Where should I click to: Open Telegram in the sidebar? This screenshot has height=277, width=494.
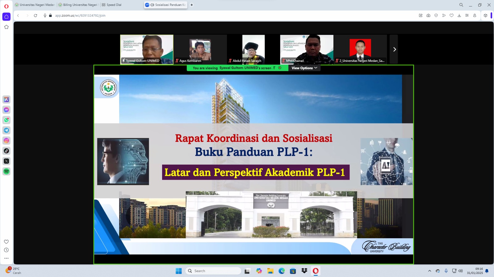6,130
